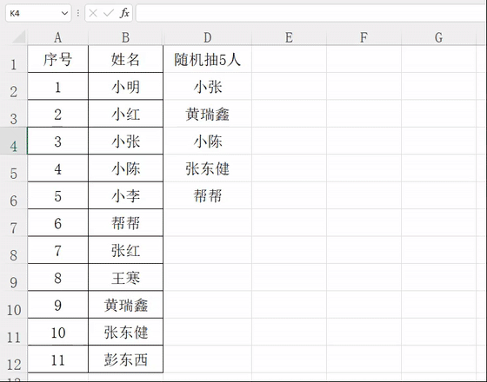The image size is (487, 382).
Task: Select column E header
Action: point(289,37)
